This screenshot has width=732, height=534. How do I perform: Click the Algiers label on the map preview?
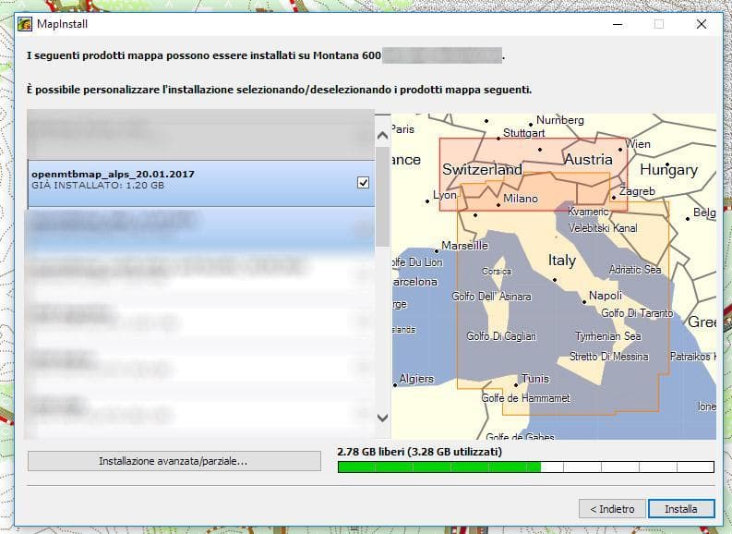(x=416, y=379)
